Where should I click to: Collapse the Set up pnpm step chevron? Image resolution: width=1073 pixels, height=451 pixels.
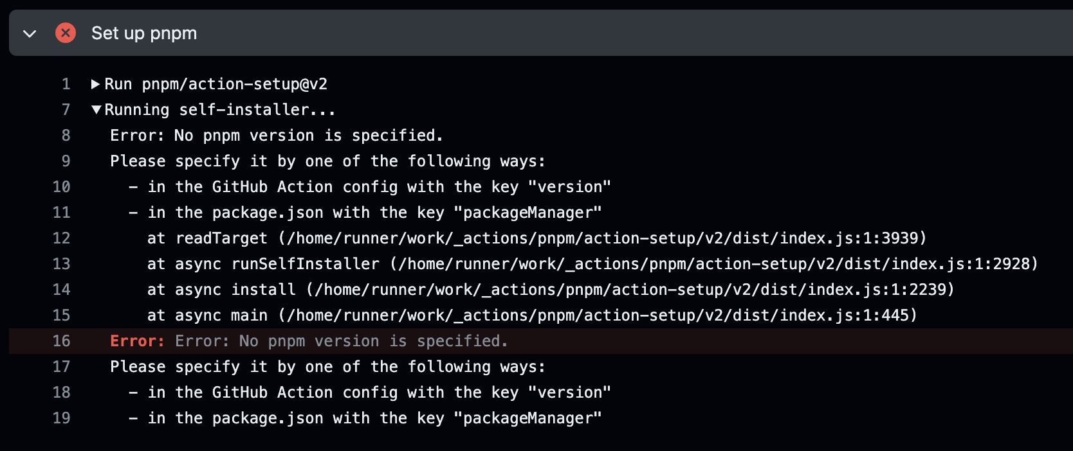coord(30,33)
